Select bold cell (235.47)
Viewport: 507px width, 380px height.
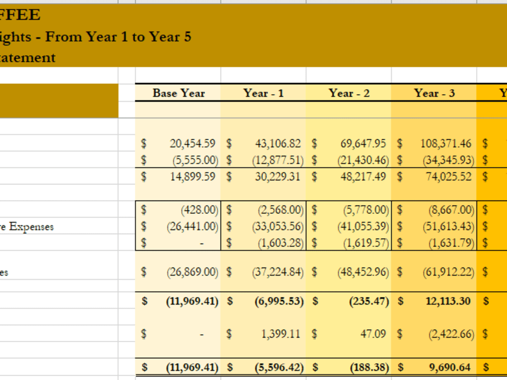349,301
